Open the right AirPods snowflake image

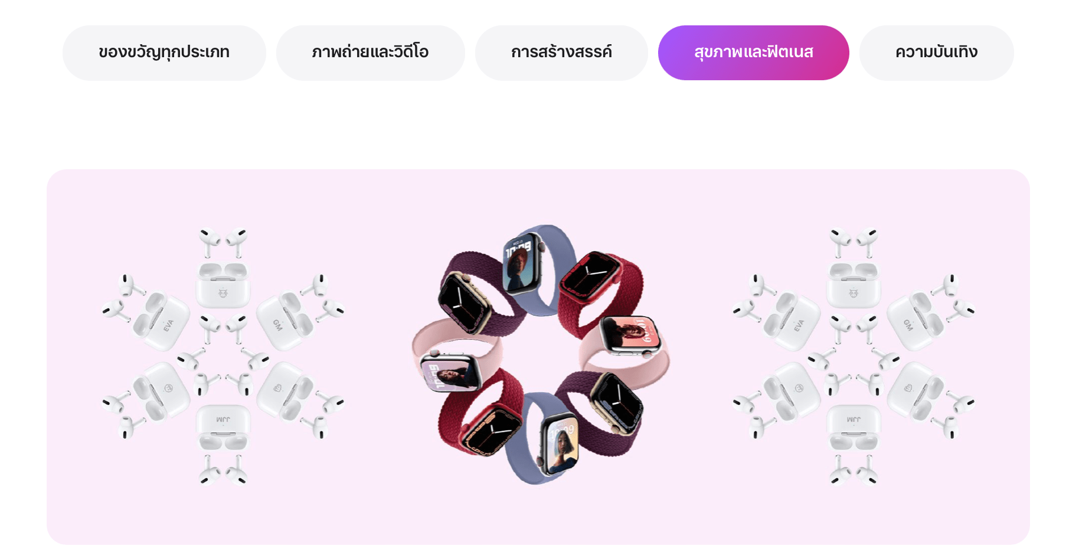[854, 357]
